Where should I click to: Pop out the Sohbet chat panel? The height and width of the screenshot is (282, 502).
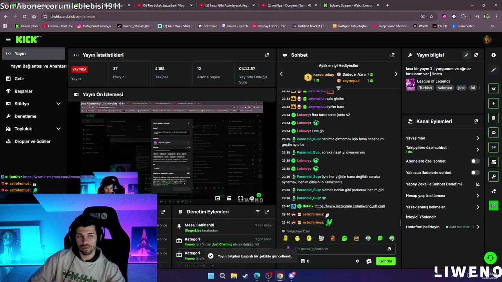[392, 55]
